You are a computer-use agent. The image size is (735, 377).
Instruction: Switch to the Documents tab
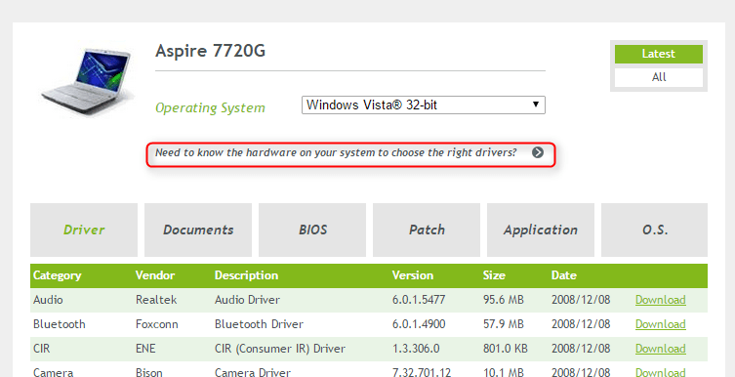pyautogui.click(x=198, y=230)
